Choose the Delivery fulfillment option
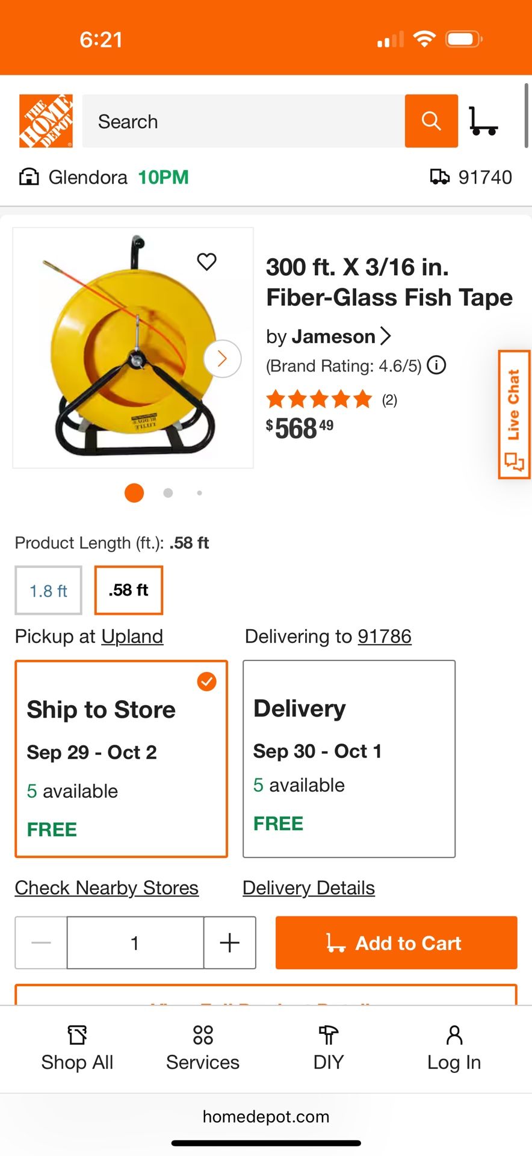The height and width of the screenshot is (1156, 532). (348, 759)
